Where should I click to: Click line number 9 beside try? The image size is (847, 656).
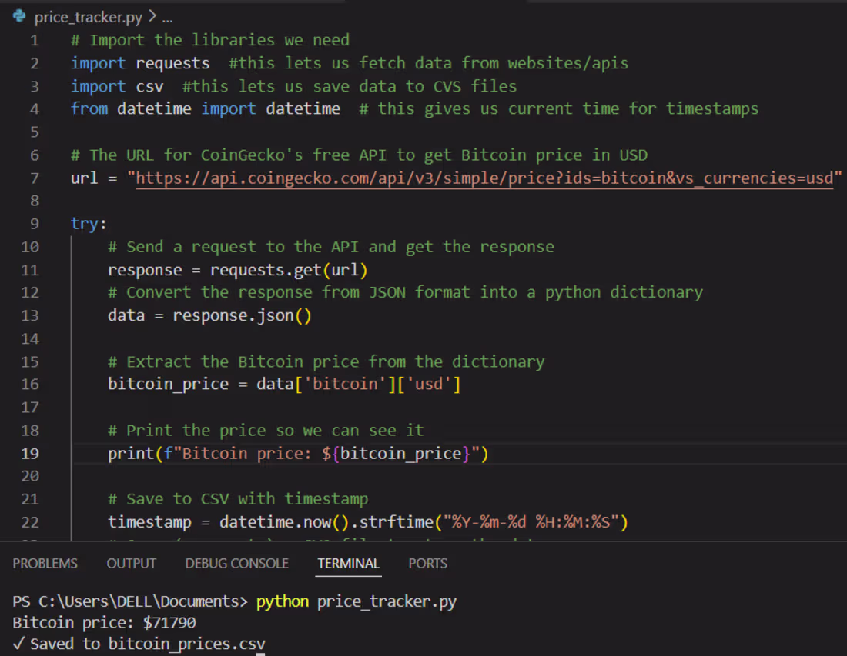(35, 224)
